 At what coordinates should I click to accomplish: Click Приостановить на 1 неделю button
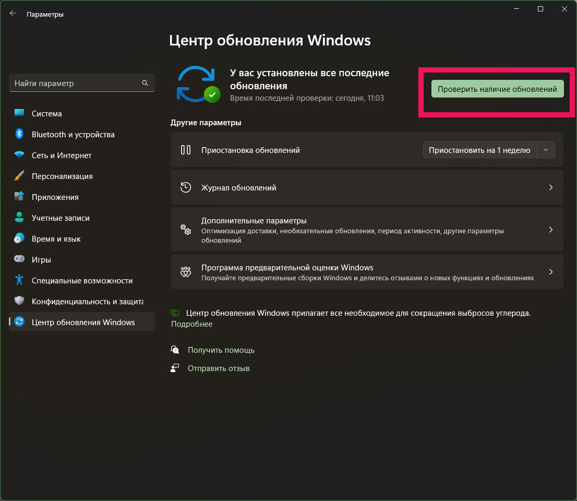click(x=479, y=150)
